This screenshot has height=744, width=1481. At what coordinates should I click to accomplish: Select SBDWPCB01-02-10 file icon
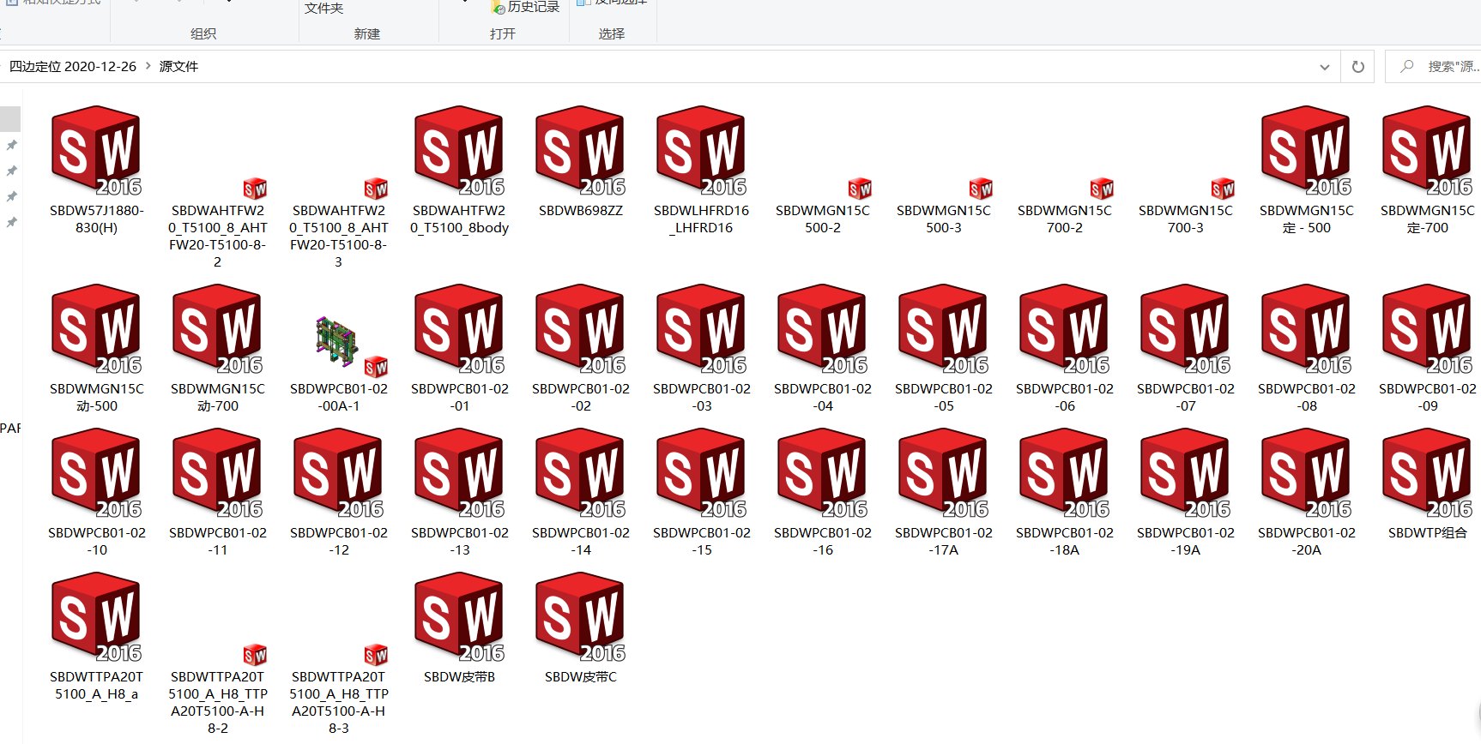[x=96, y=473]
